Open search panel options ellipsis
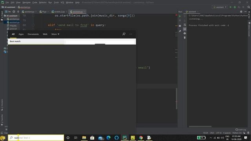The width and height of the screenshot is (251, 141). click(x=131, y=34)
